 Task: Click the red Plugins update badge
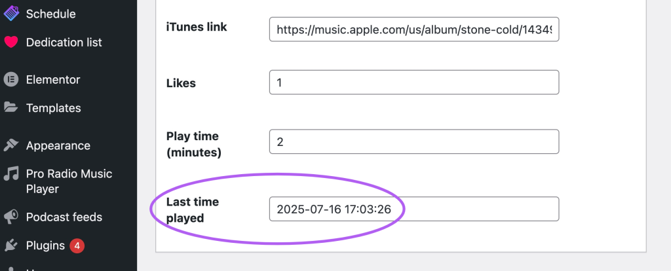(x=77, y=245)
